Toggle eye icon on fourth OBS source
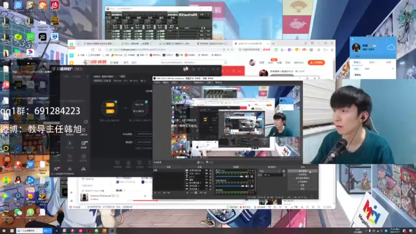Screen dimensions: 416x234 [206, 179]
